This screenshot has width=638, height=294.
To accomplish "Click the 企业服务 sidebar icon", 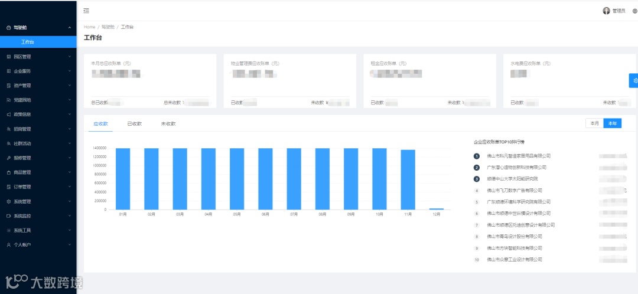I will click(9, 71).
